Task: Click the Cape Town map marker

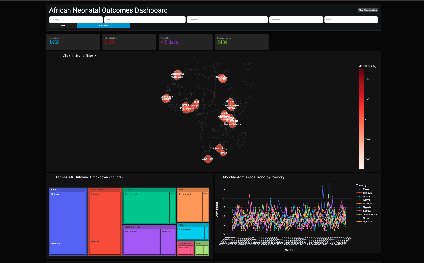Action: (208, 159)
